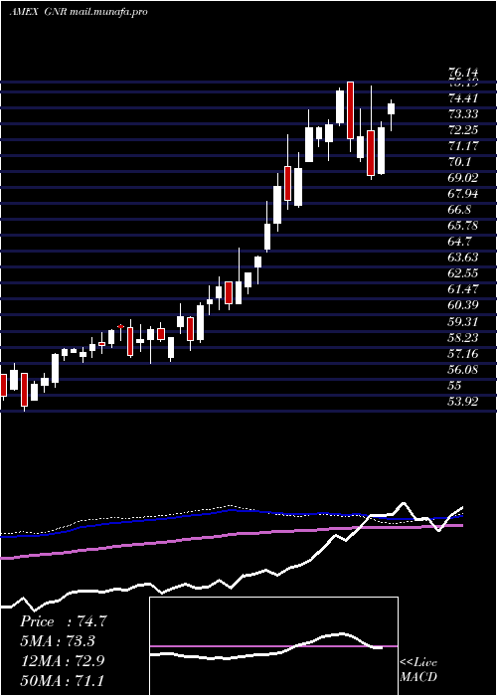Click the '5MA : 73.3' readout
The height and width of the screenshot is (696, 497).
[x=58, y=641]
